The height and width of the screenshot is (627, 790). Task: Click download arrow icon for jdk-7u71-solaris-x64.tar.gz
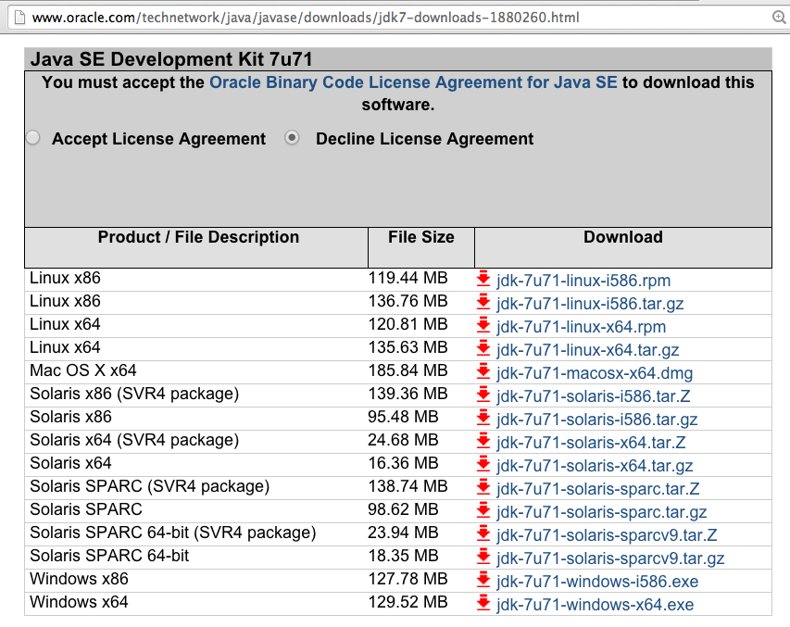(483, 464)
